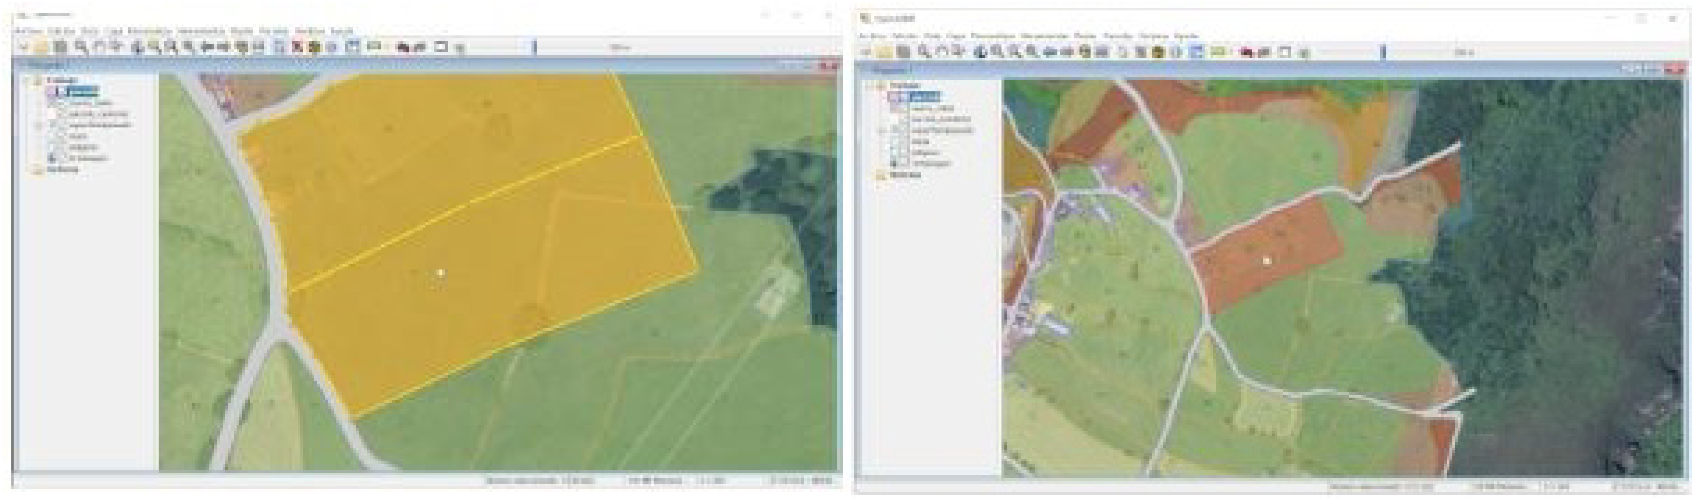Click the blue-highlighted toolbar icon in right window
The width and height of the screenshot is (1704, 501).
point(1196,52)
